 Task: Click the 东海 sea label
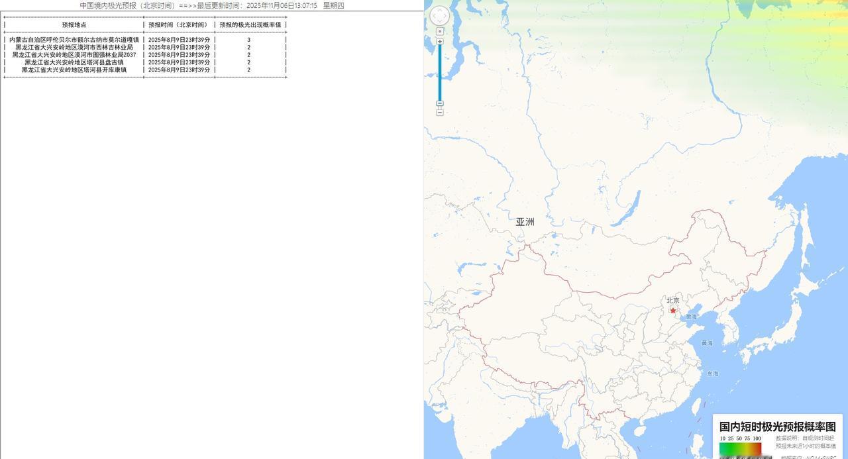712,374
